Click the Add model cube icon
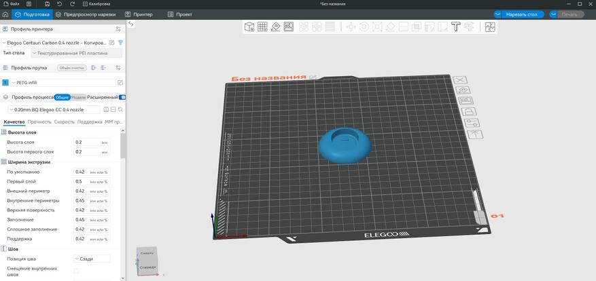The image size is (596, 281). click(249, 26)
